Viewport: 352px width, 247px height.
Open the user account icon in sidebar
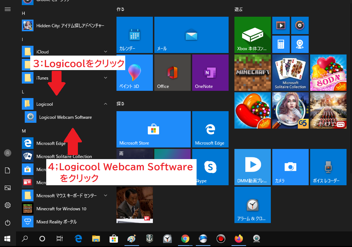(8, 153)
